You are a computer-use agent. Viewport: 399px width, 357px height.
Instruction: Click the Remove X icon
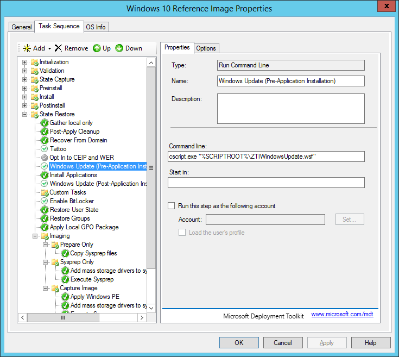tap(59, 48)
